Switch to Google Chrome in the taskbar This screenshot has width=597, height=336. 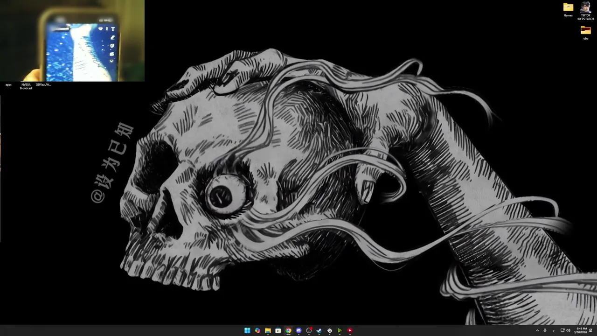pos(288,330)
